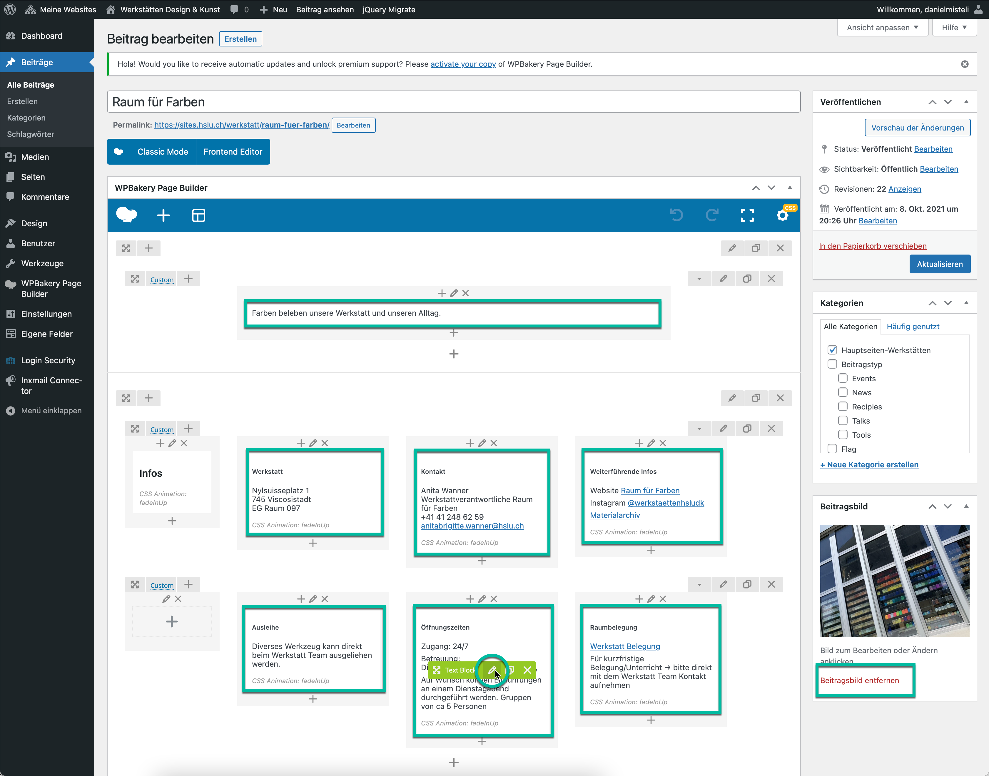The image size is (989, 776).
Task: Open Kategorien in the Beiträge submenu
Action: (x=26, y=118)
